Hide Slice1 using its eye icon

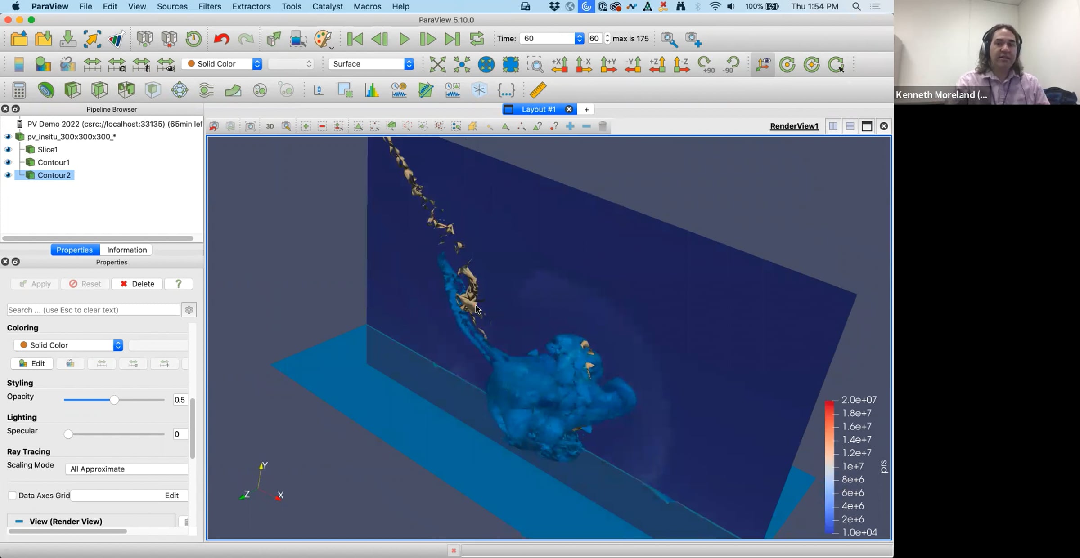(x=8, y=149)
